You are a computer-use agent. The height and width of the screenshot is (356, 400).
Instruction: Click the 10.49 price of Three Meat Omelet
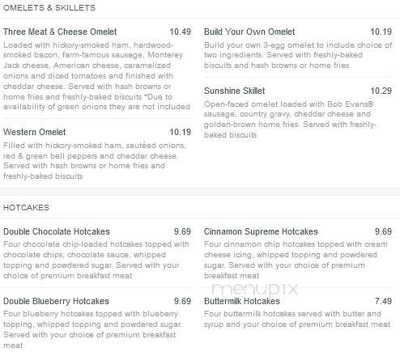coord(180,32)
